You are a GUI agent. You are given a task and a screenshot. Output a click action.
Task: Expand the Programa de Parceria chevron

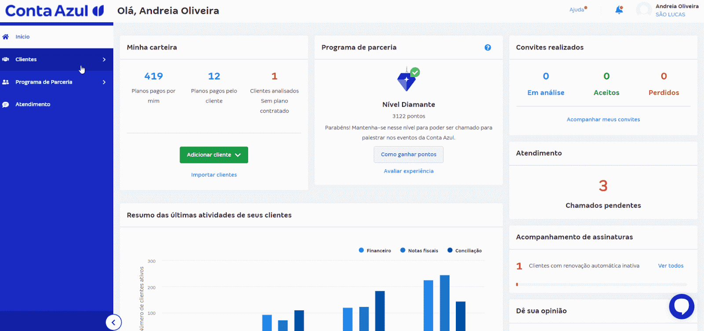click(x=104, y=82)
